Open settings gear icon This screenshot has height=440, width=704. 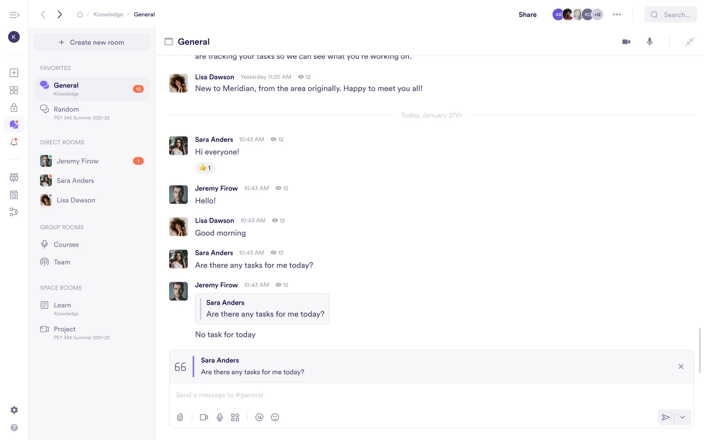[x=14, y=410]
